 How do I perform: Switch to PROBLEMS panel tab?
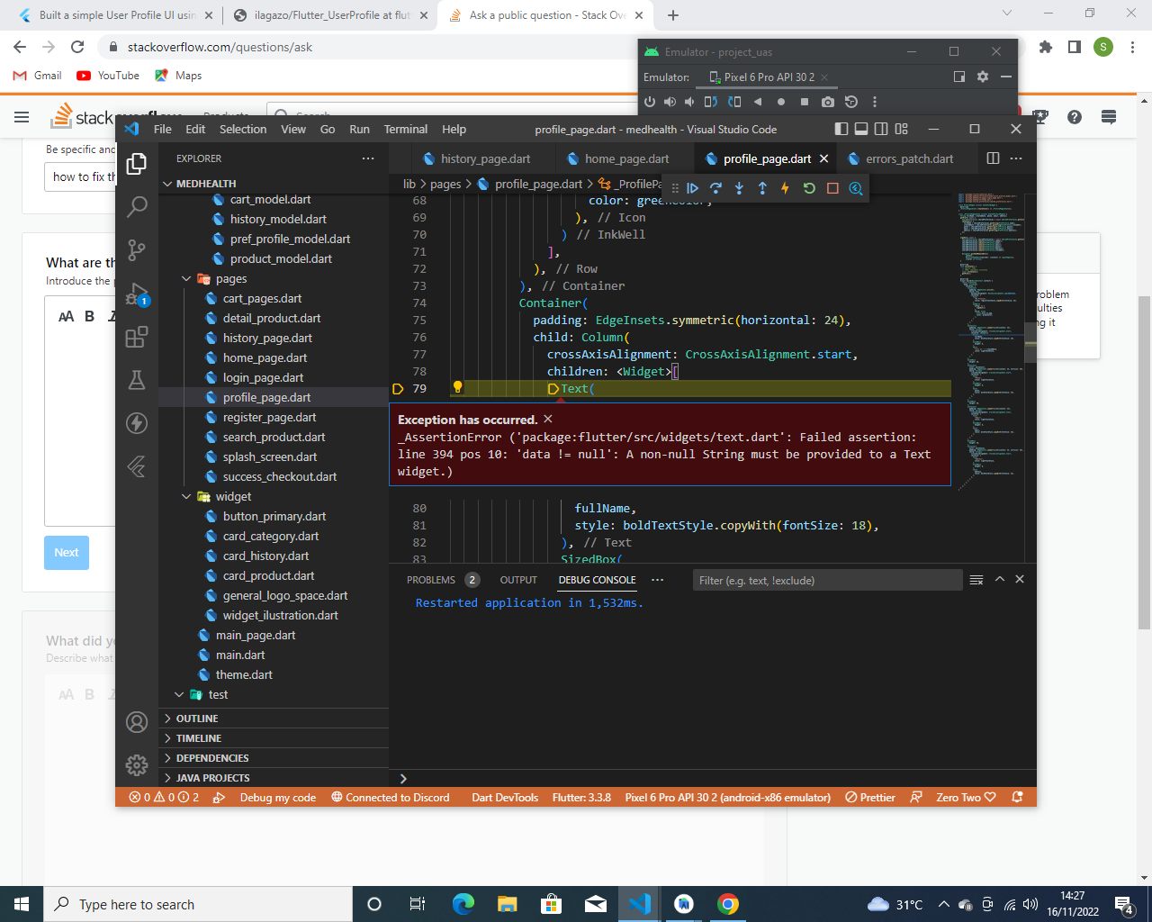tap(431, 580)
